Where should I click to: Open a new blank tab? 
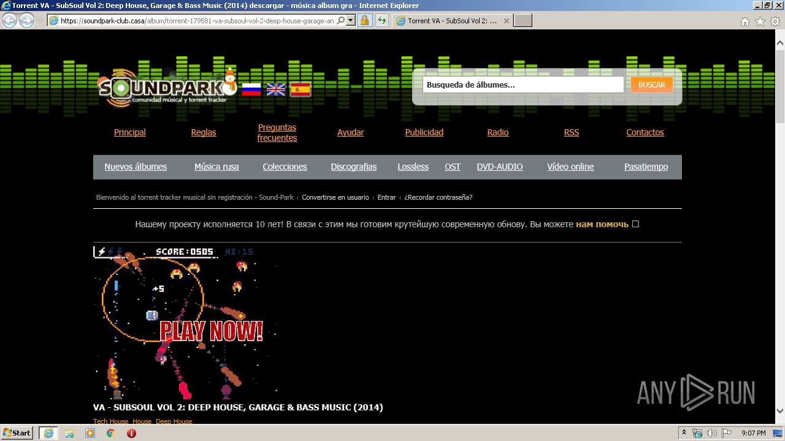click(x=523, y=21)
